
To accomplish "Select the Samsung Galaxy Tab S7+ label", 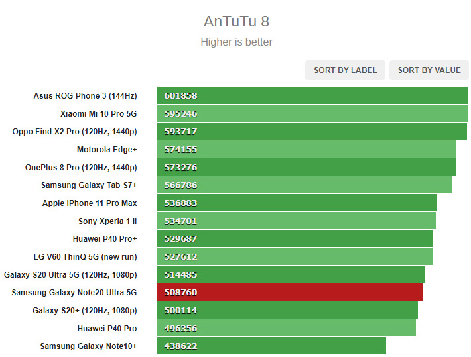I will pos(89,185).
